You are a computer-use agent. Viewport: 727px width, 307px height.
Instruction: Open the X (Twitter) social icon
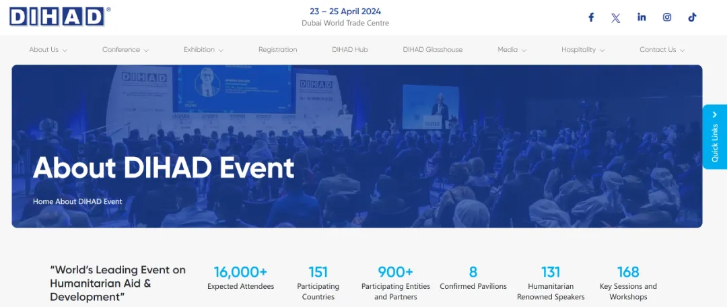[616, 18]
